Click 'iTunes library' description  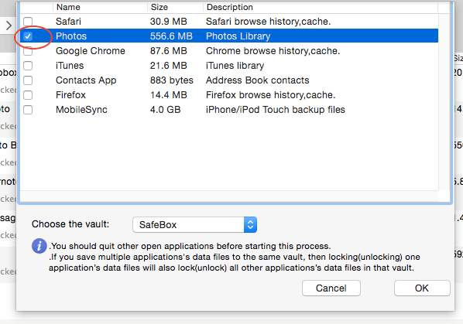click(x=235, y=66)
